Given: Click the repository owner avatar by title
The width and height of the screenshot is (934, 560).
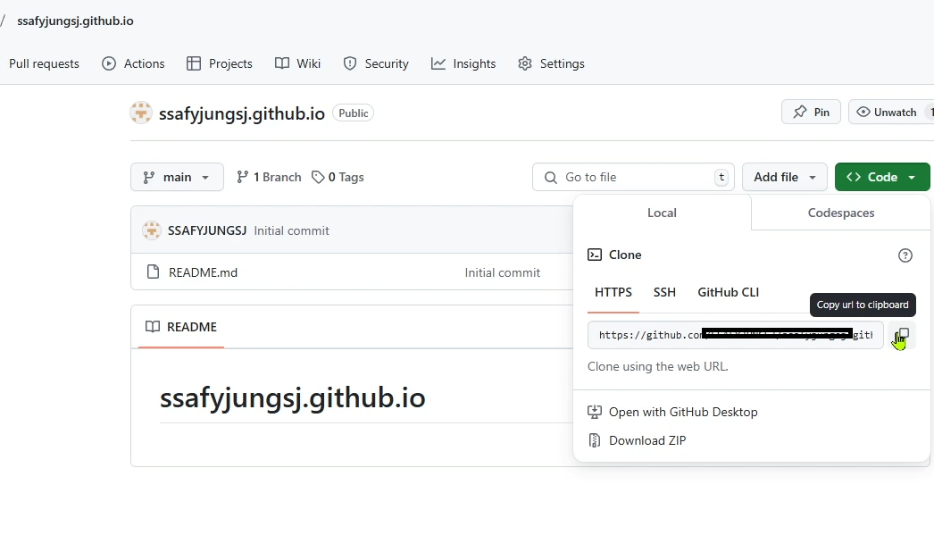Looking at the screenshot, I should point(141,113).
